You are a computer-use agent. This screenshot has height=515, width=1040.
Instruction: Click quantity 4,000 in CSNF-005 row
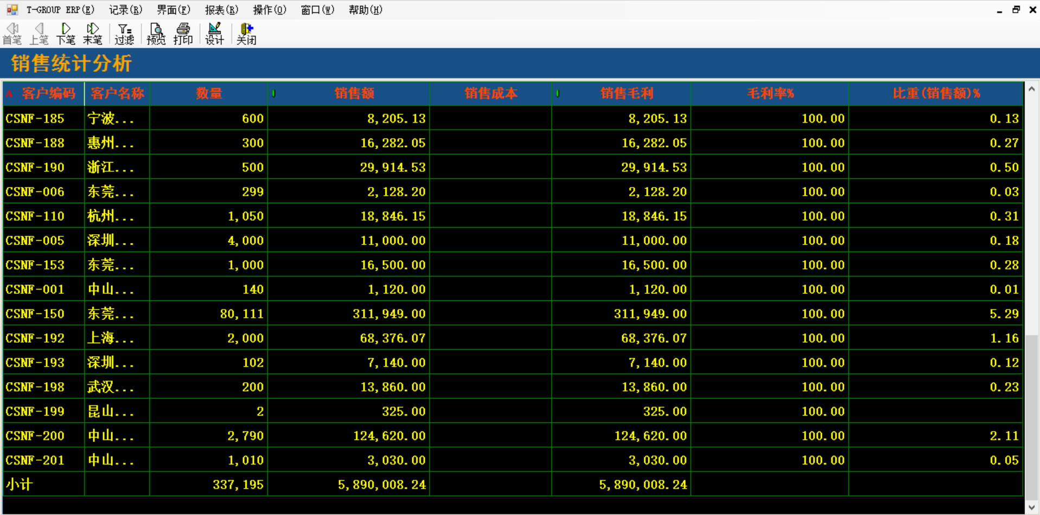coord(245,241)
